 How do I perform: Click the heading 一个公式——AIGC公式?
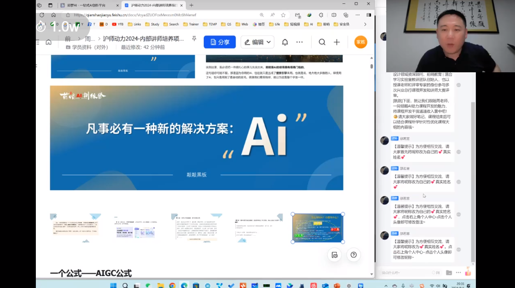coord(91,273)
